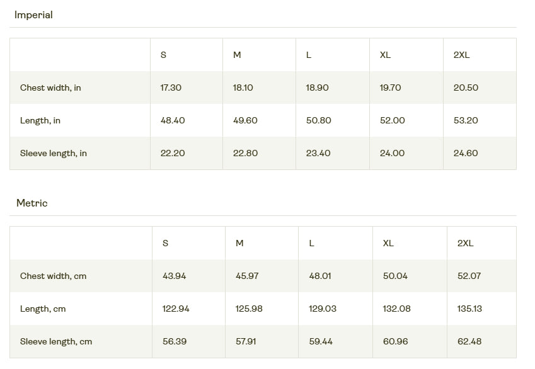Click the 22.80 sleeve length cell
Image resolution: width=535 pixels, height=369 pixels.
[245, 153]
